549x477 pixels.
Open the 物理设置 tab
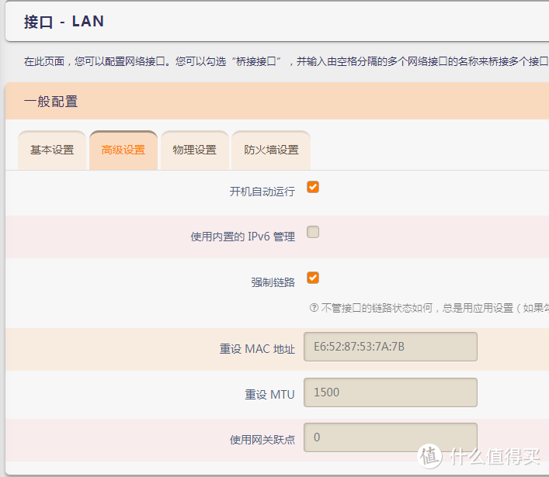(x=195, y=150)
